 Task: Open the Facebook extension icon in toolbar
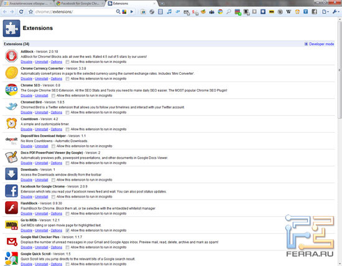314,12
